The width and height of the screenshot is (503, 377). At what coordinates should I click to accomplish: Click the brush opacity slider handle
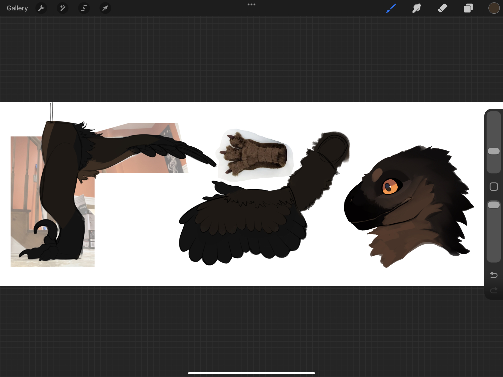493,205
